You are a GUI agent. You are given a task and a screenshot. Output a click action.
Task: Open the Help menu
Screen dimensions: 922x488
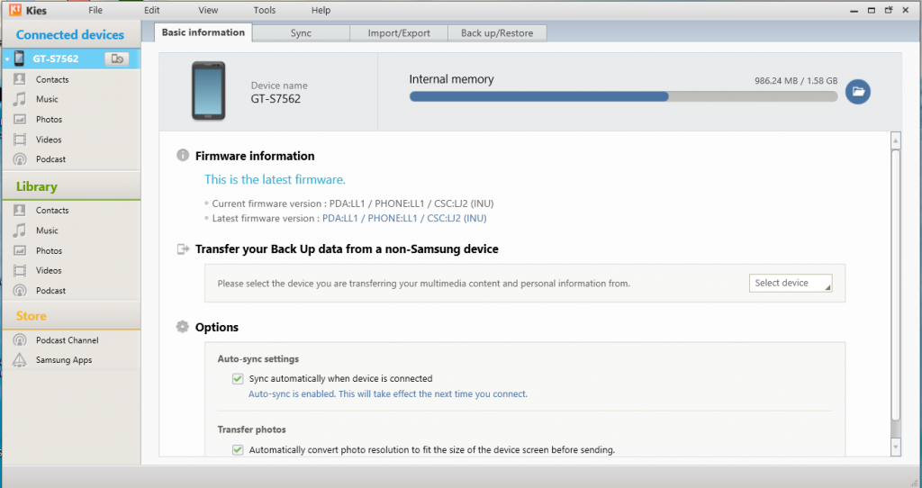coord(321,10)
